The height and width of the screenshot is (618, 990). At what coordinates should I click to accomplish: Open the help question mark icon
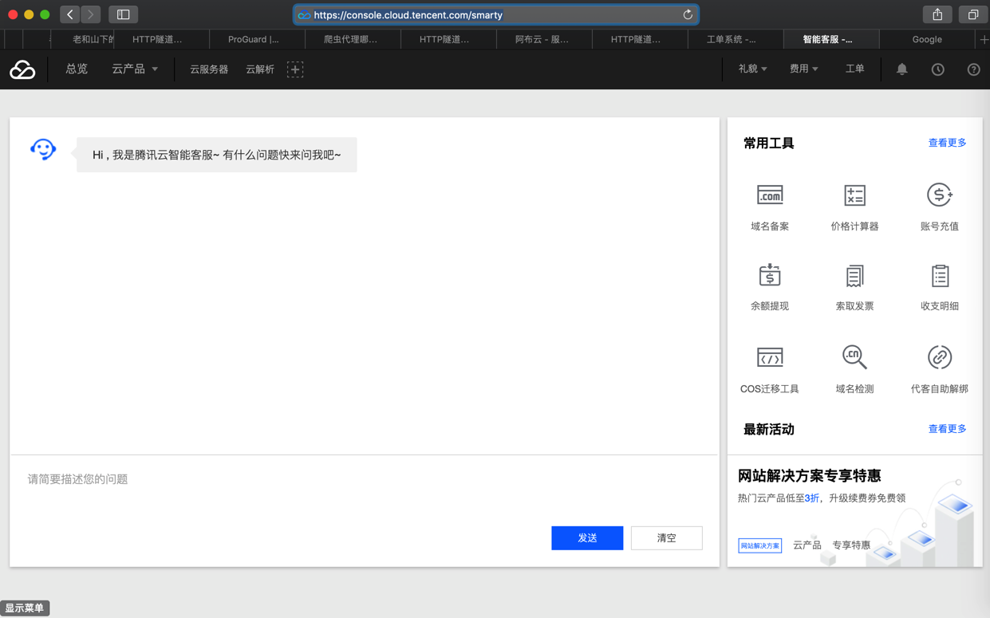(x=973, y=69)
